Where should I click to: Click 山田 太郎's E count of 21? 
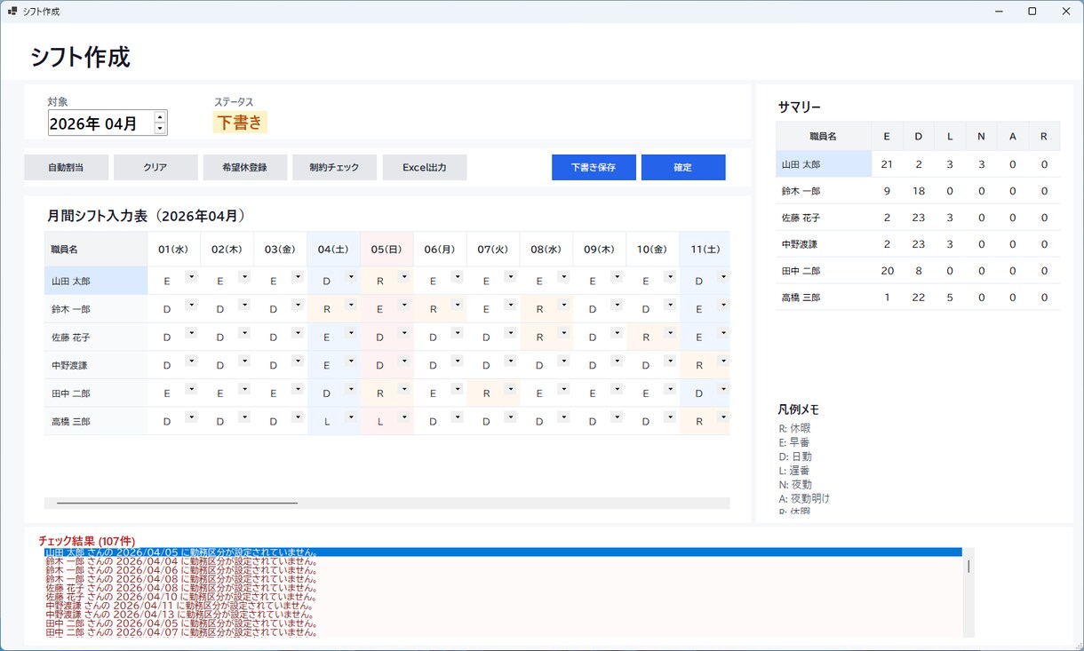point(887,164)
